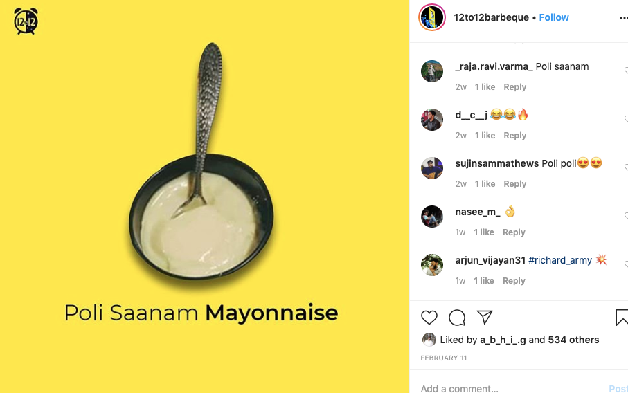Reply to arjun_vijayan31 comment
Viewport: 628px width, 393px height.
click(x=514, y=280)
